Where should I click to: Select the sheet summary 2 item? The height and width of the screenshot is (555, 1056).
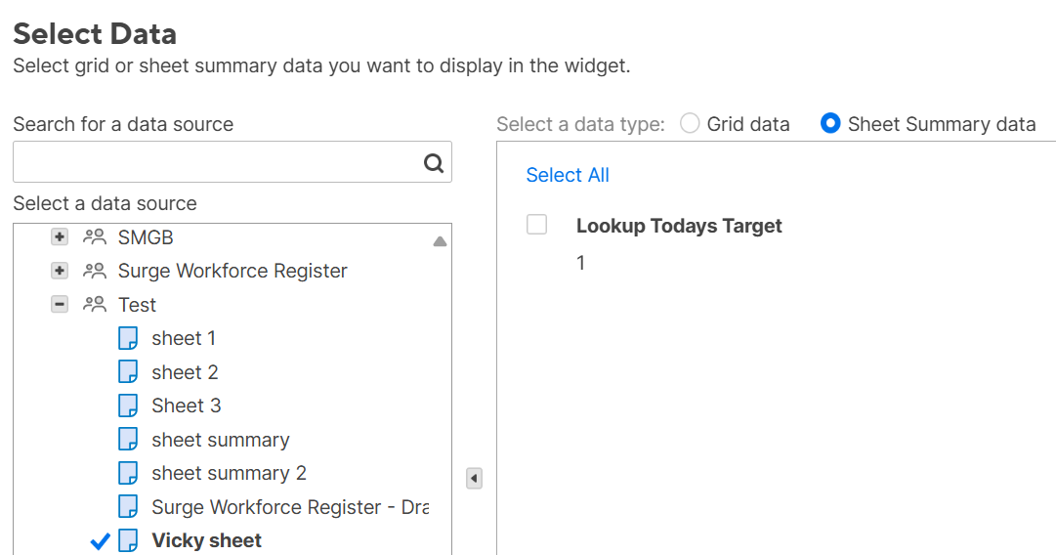tap(229, 473)
